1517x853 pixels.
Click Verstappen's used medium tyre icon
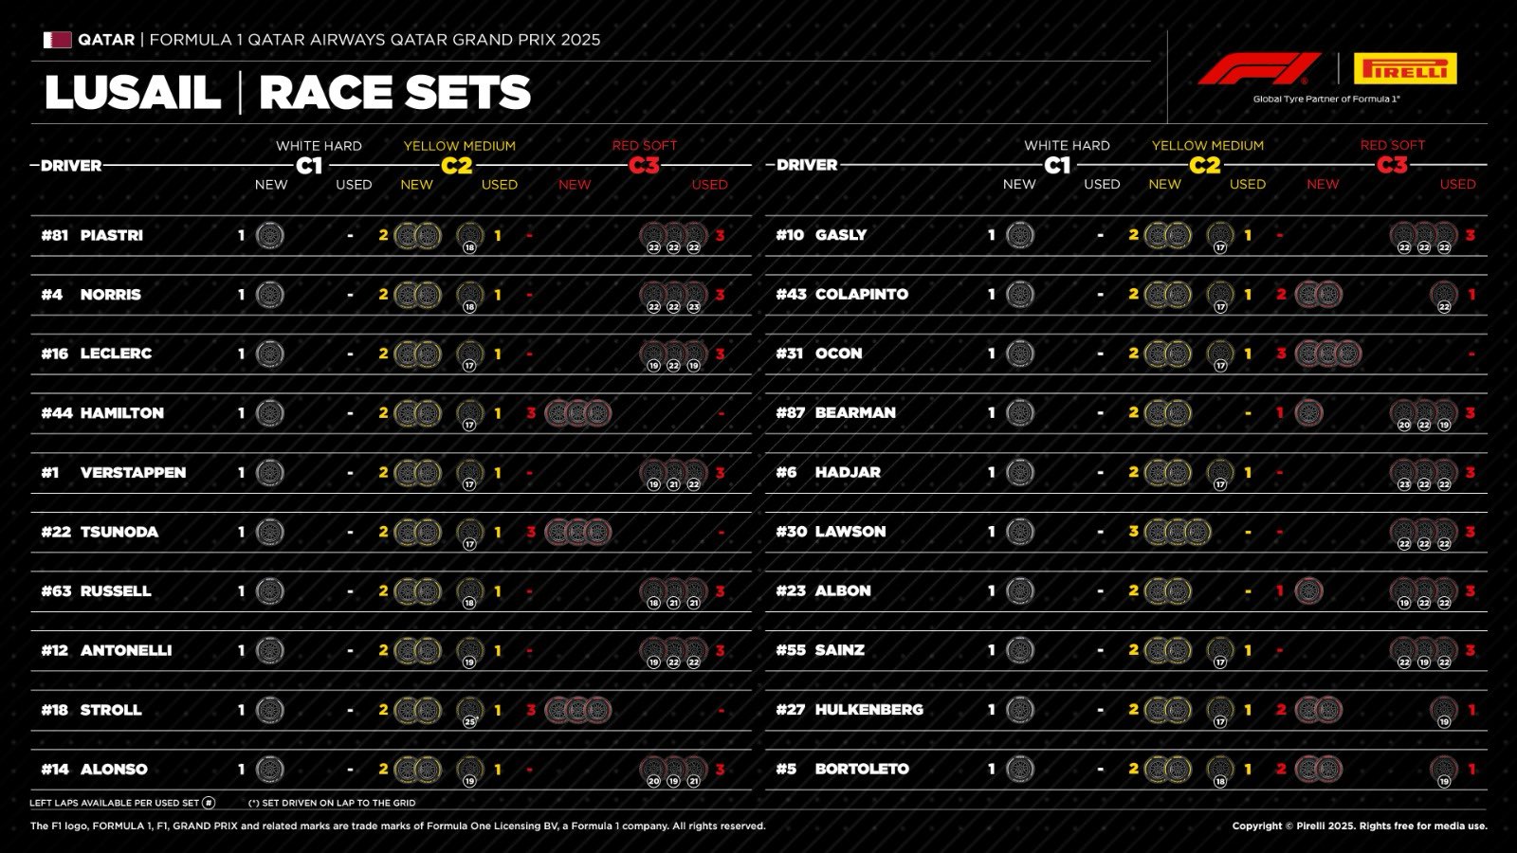click(469, 473)
